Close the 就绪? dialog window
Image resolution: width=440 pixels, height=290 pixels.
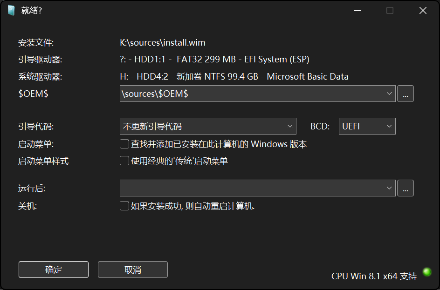click(423, 11)
